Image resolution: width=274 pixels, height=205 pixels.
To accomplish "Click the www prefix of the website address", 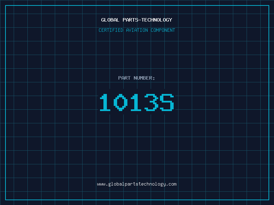I will pos(101,184).
